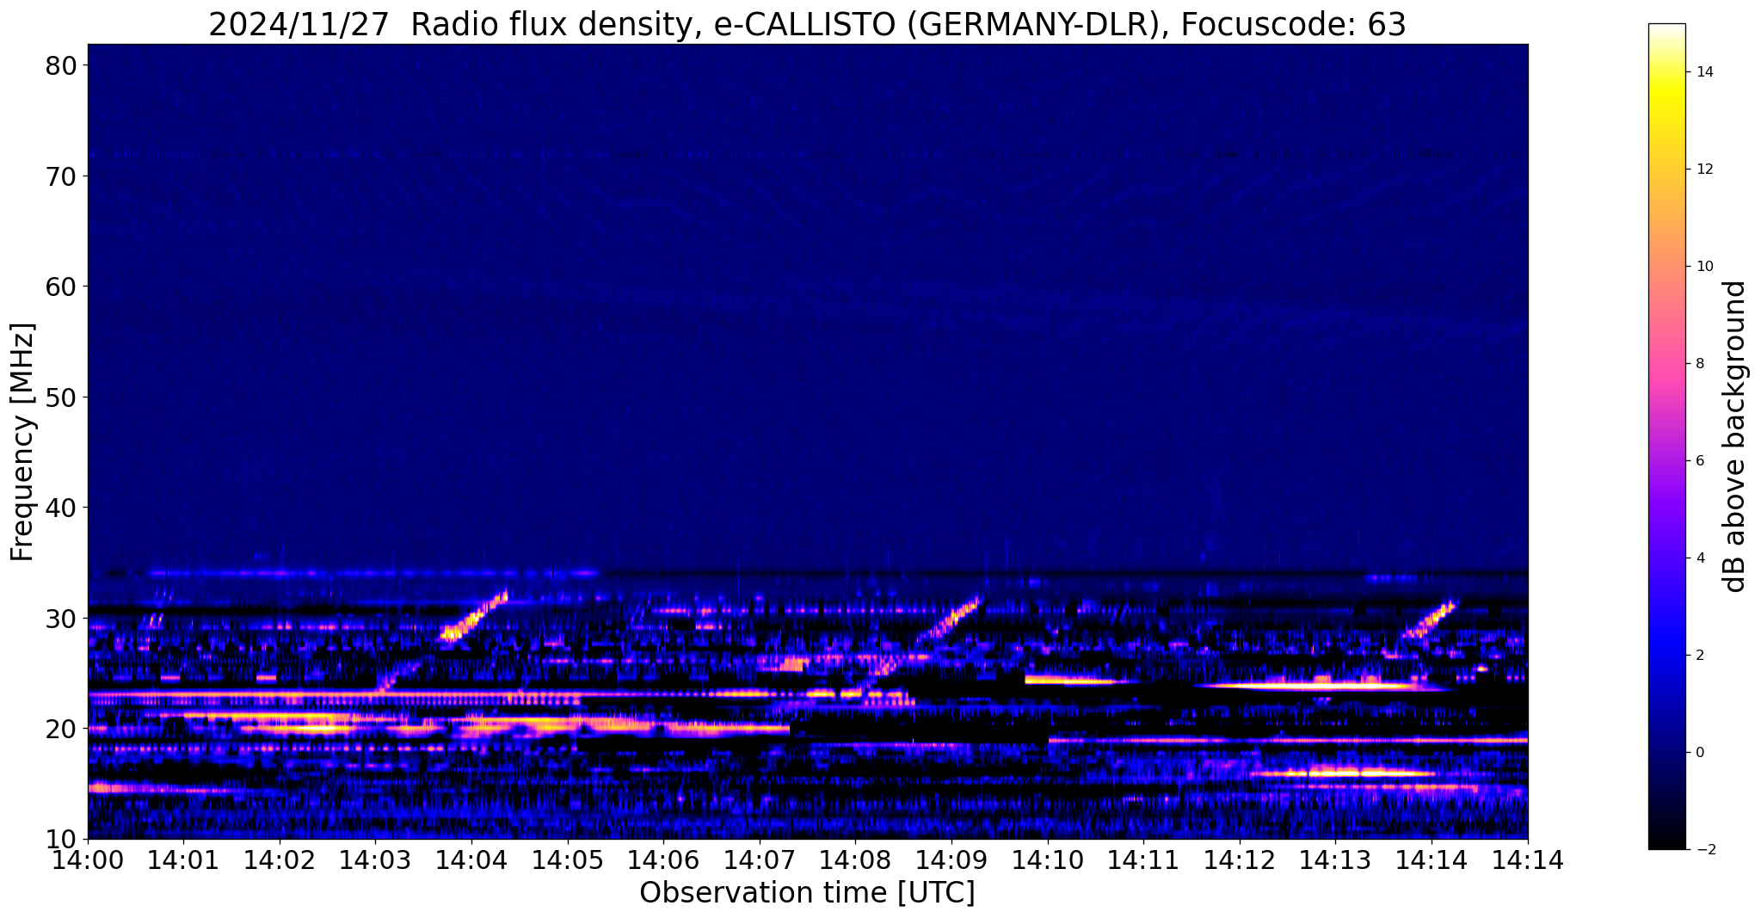
Task: Select the 14:07 time tick label
Action: pos(760,859)
